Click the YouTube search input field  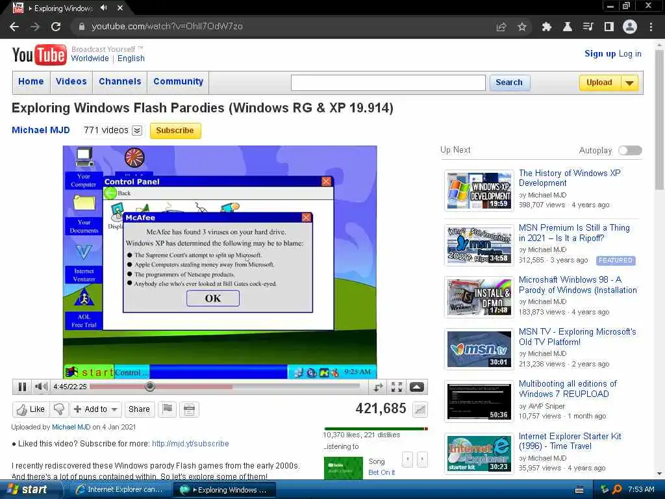388,83
